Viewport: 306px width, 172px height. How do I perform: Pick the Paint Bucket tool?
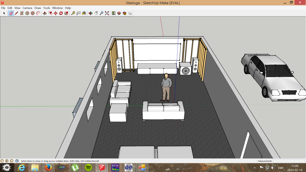84,13
